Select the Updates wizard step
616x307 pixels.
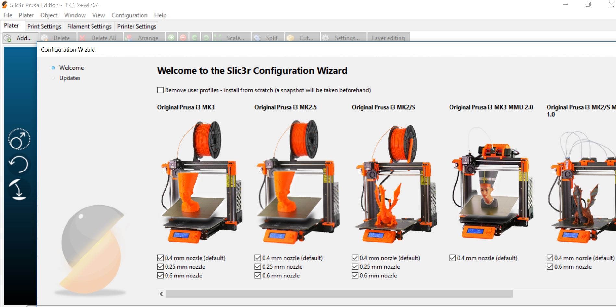tap(70, 78)
